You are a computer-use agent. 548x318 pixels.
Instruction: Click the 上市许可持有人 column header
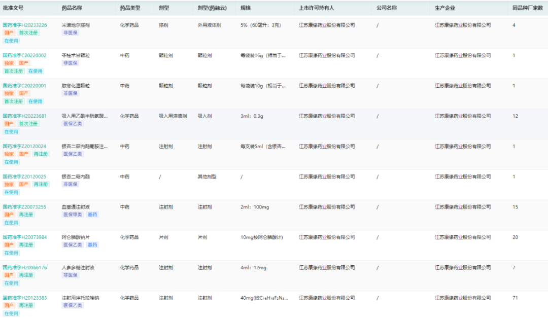pos(316,8)
